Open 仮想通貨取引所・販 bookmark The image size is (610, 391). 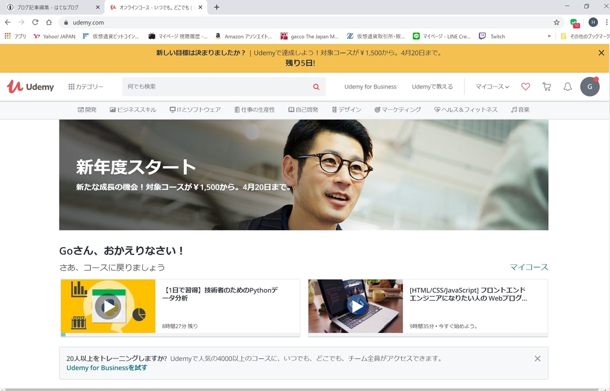[x=376, y=36]
